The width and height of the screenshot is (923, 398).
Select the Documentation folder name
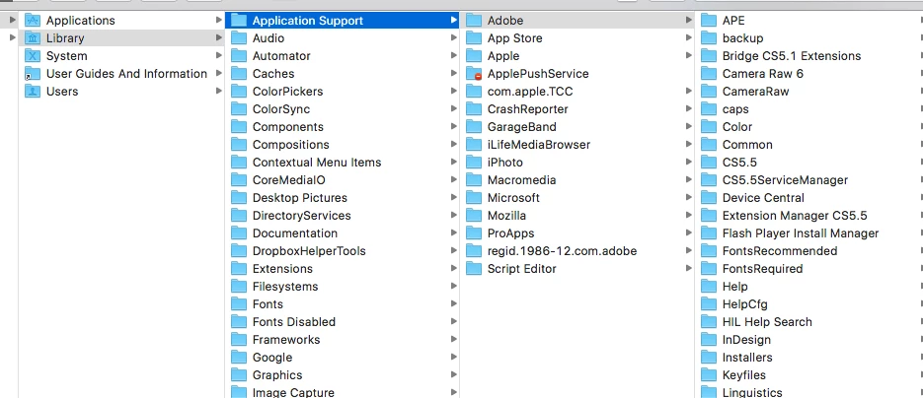coord(295,233)
